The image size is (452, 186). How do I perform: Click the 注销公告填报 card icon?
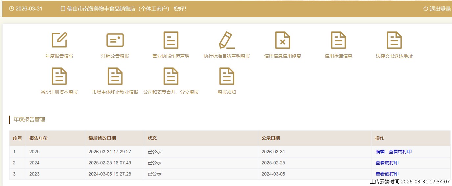coord(115,40)
